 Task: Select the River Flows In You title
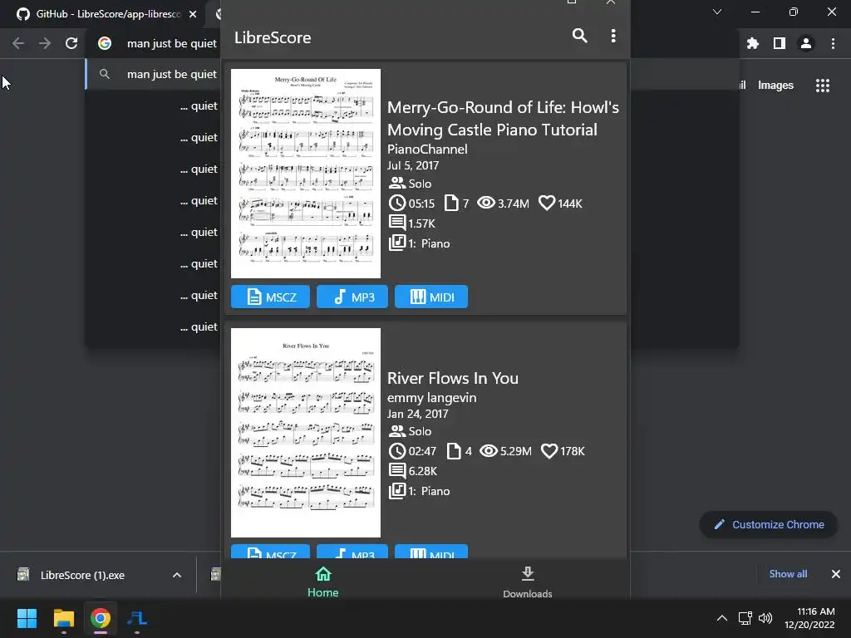[453, 378]
